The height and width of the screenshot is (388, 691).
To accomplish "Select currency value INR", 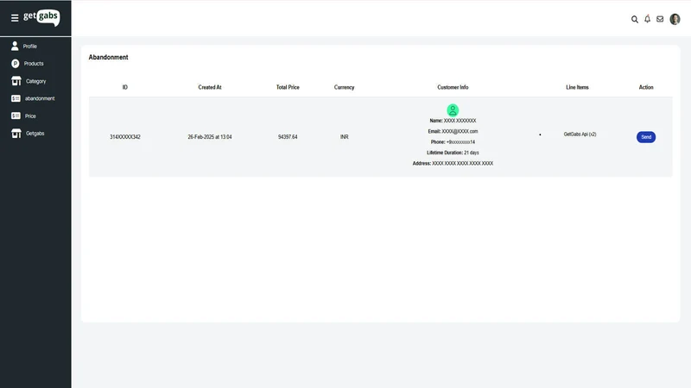I will point(344,137).
